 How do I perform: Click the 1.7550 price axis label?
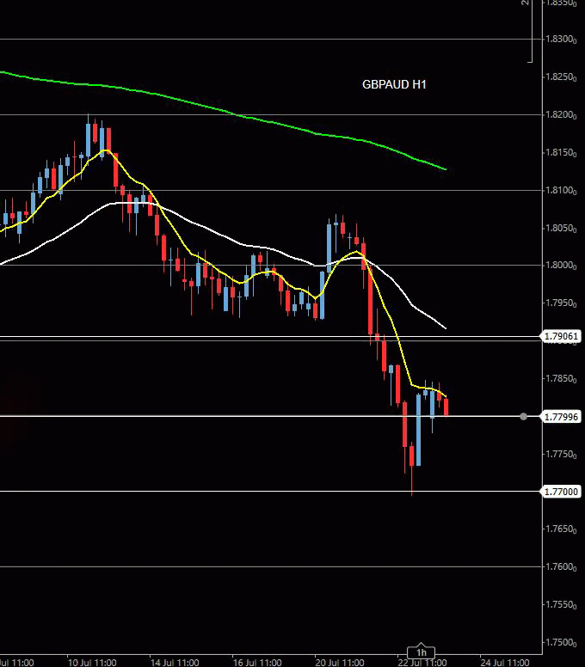tap(561, 605)
